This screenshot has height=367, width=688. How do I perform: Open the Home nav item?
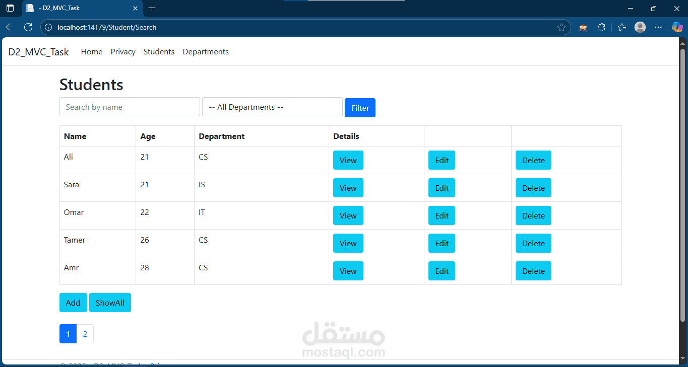92,52
